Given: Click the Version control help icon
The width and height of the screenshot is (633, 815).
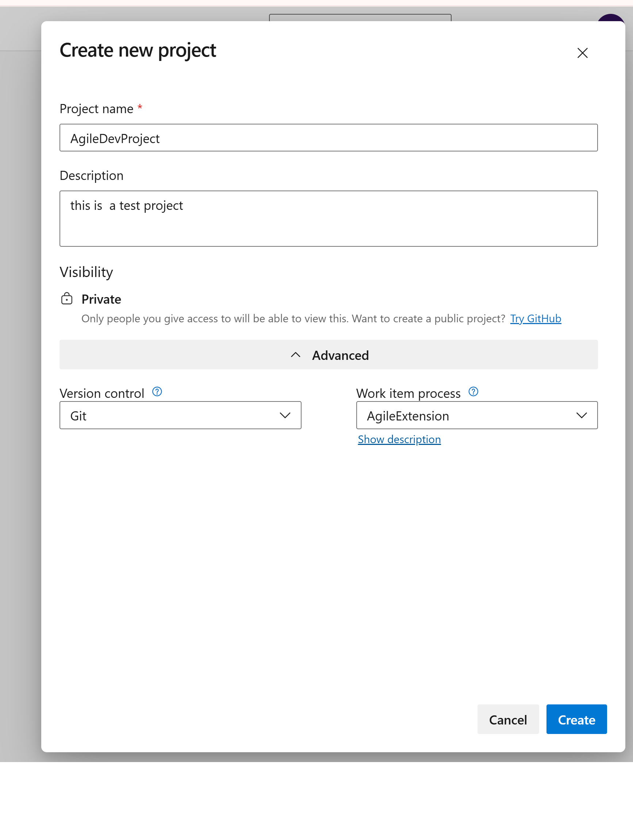Looking at the screenshot, I should (157, 392).
